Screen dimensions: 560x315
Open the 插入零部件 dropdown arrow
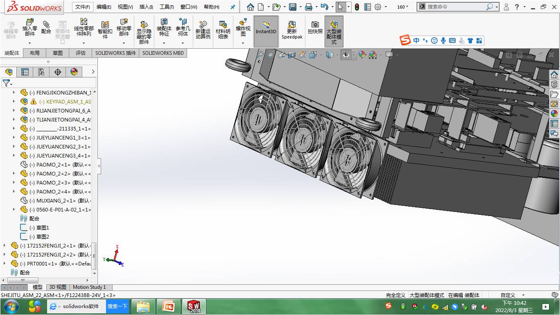click(29, 43)
